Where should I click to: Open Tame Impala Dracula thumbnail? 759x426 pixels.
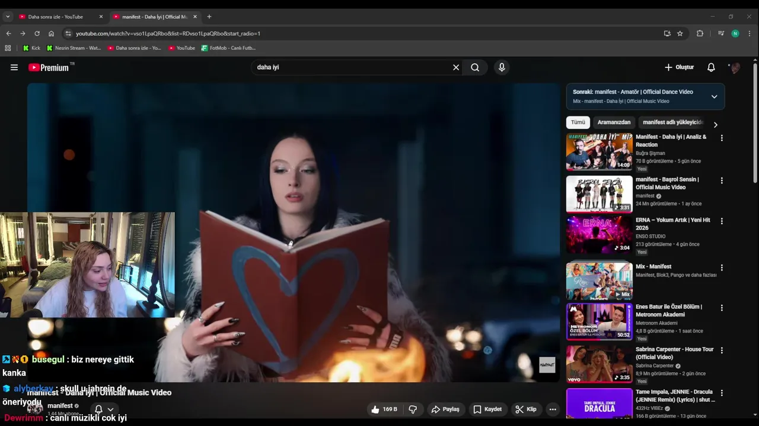click(599, 404)
